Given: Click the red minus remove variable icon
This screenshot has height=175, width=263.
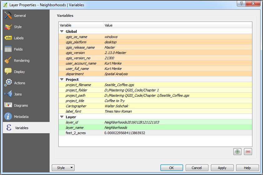Looking at the screenshot, I should click(x=248, y=152).
